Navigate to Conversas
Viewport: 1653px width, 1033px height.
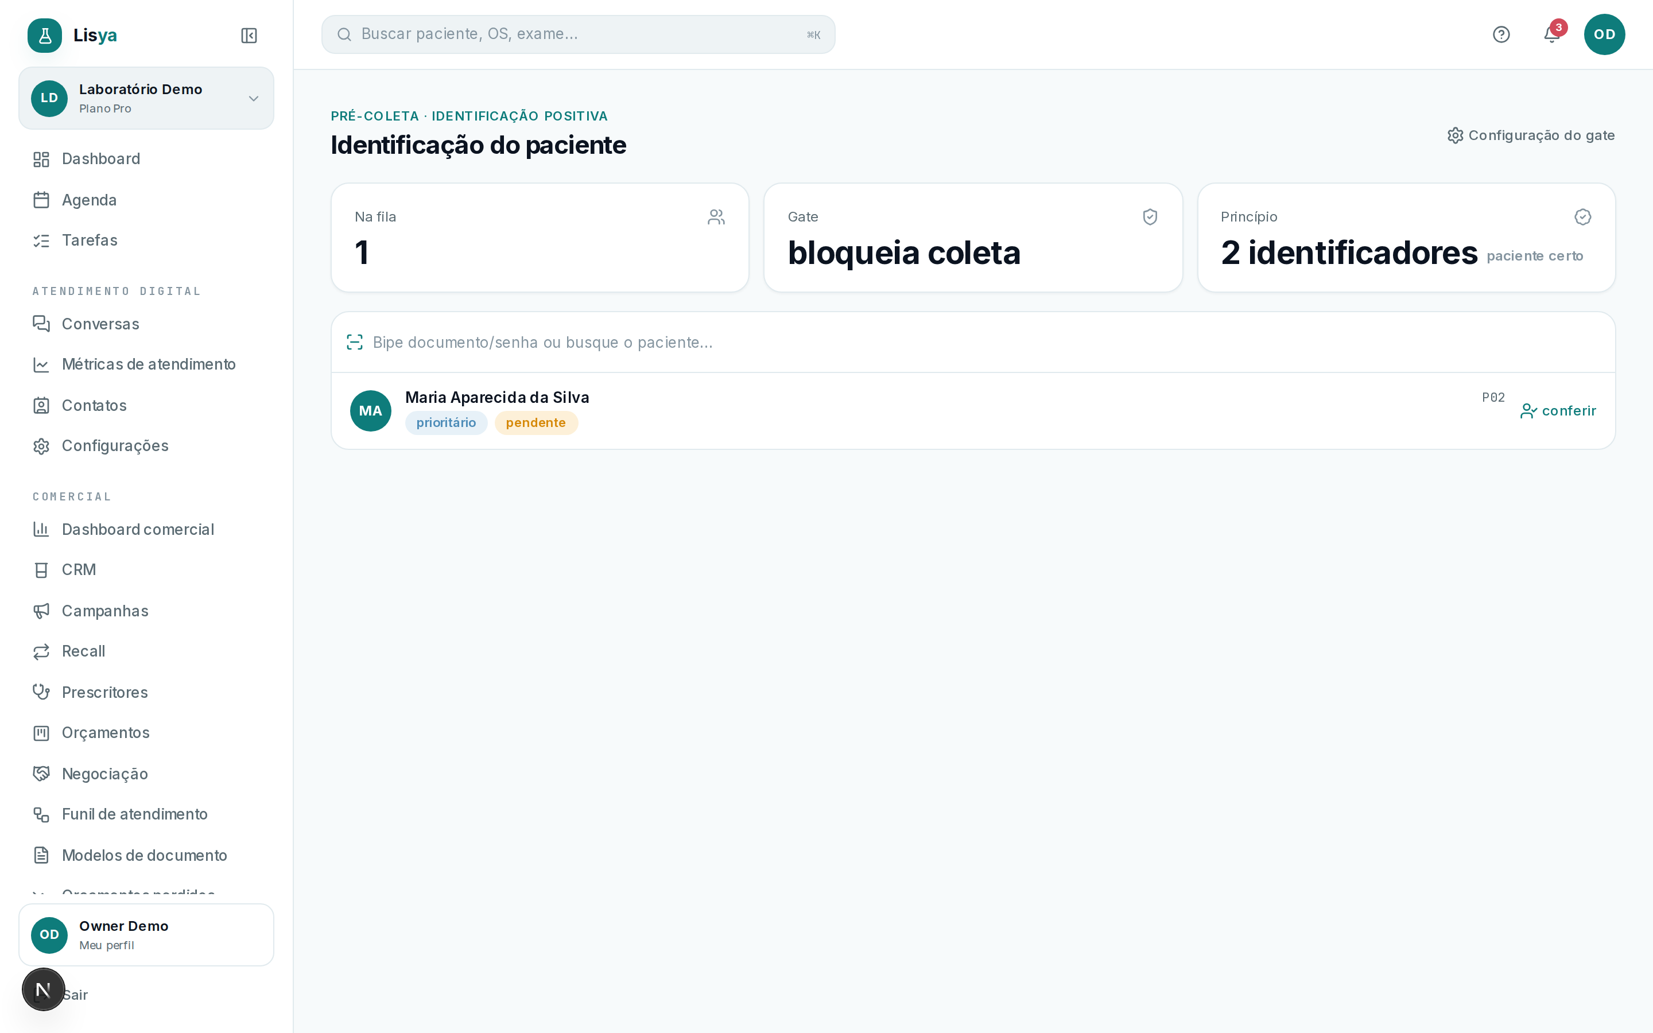pyautogui.click(x=146, y=324)
